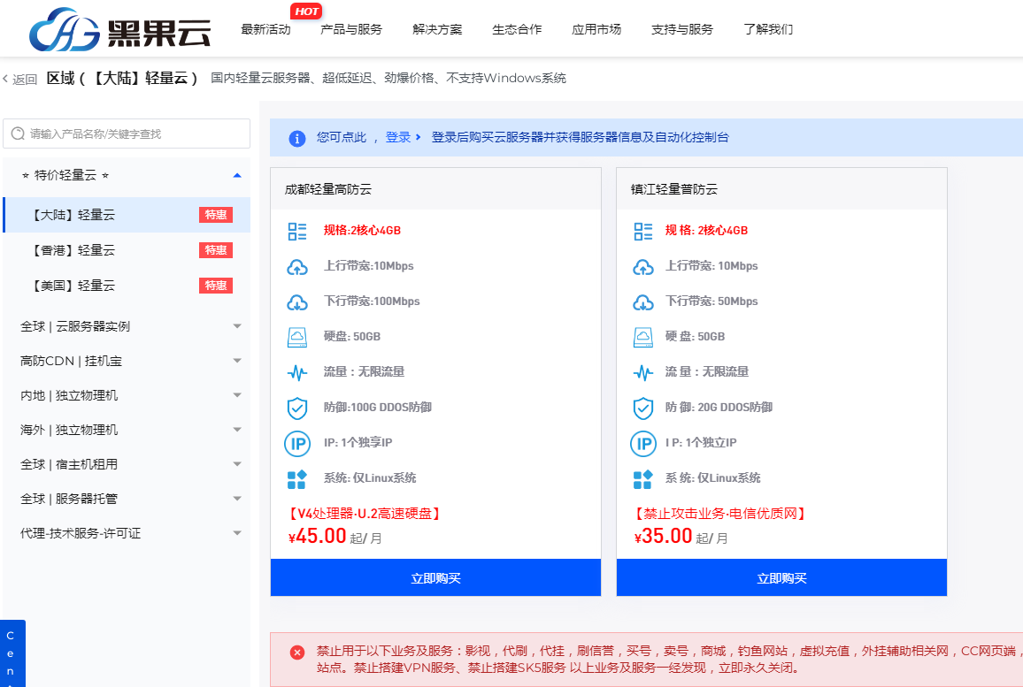The width and height of the screenshot is (1023, 687).
Task: Click the hard disk icon on 成都轻量高防云
Action: pos(297,337)
